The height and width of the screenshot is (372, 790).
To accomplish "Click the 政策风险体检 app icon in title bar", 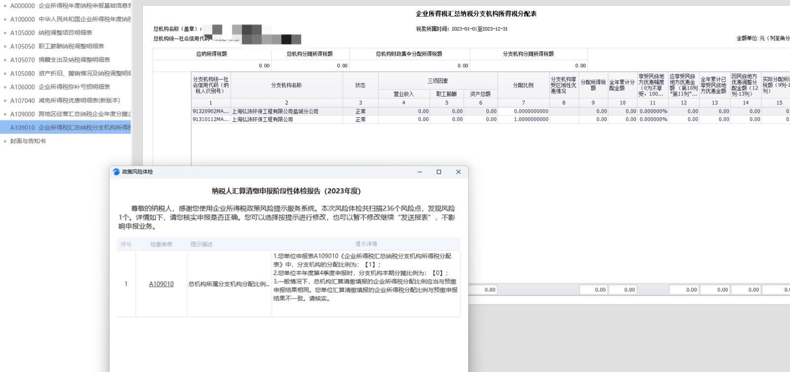I will 117,172.
